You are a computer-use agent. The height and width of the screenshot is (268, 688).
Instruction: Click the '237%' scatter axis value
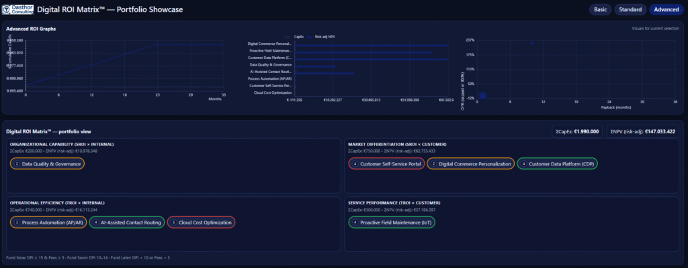(x=470, y=40)
